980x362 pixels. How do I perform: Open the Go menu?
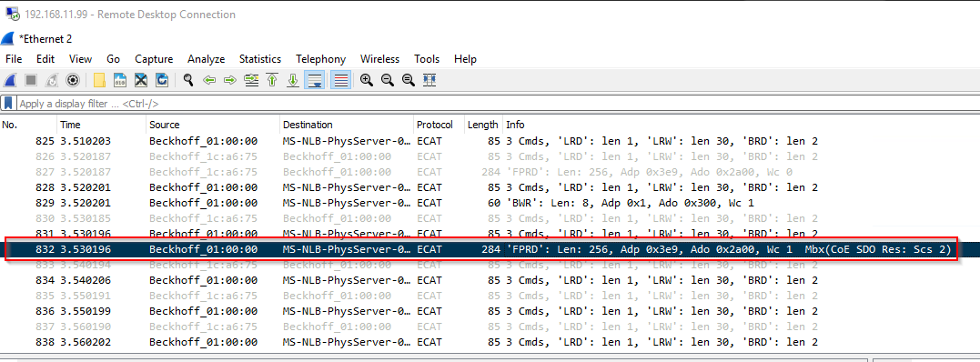(x=113, y=59)
